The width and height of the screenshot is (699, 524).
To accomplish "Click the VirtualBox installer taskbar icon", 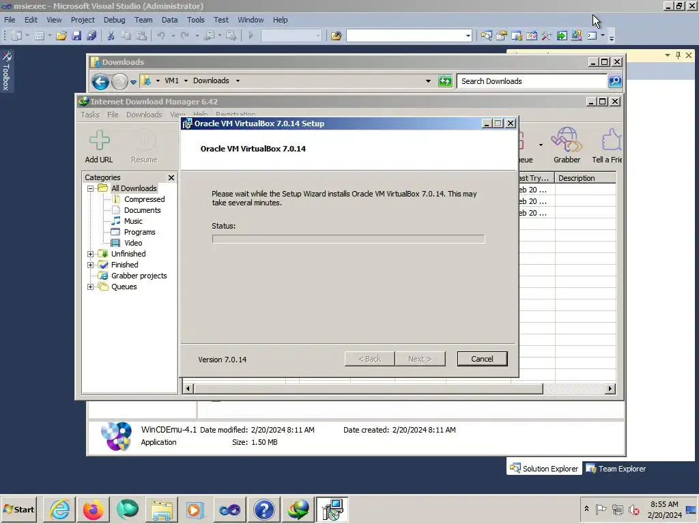I will [332, 509].
